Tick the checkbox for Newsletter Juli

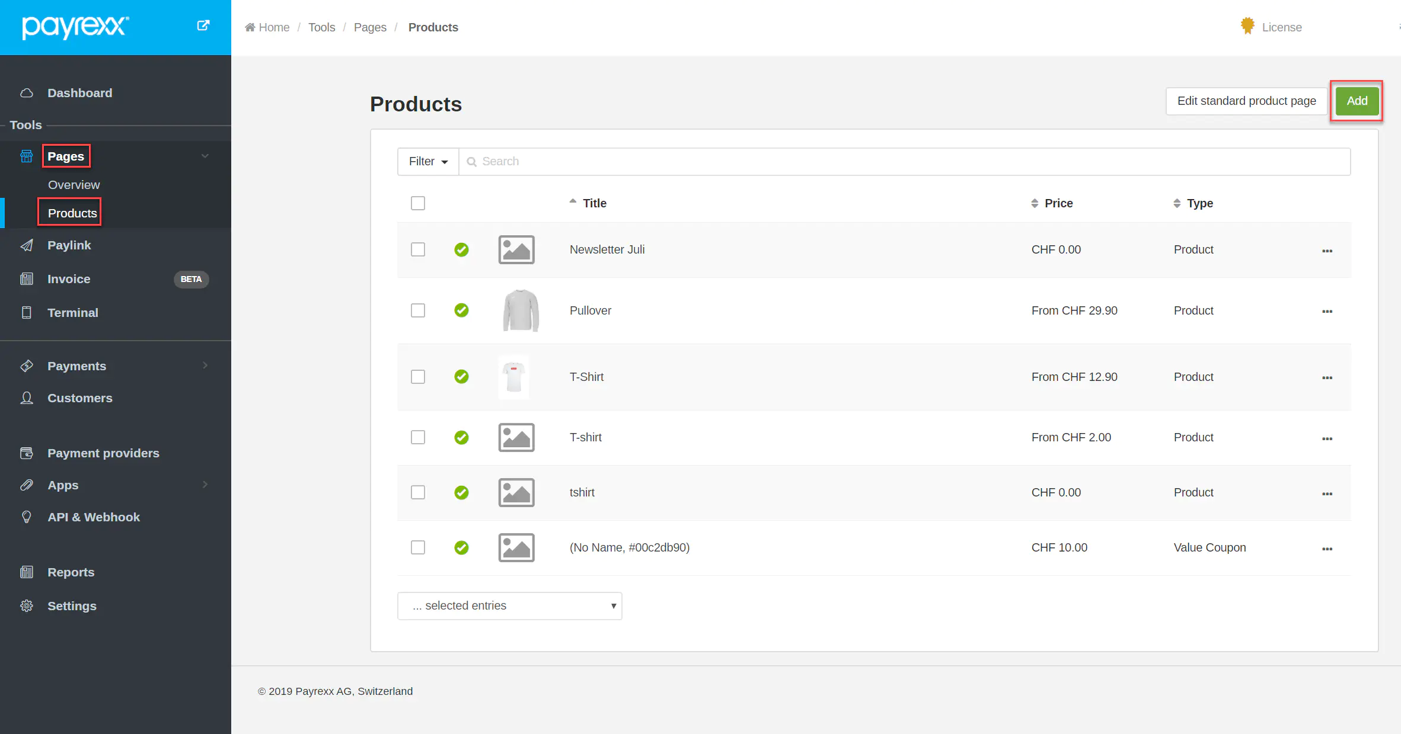tap(418, 249)
